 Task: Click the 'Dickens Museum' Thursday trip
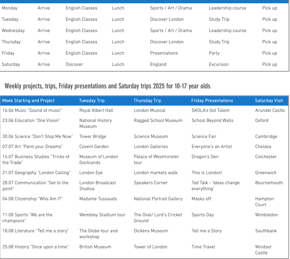pos(151,231)
